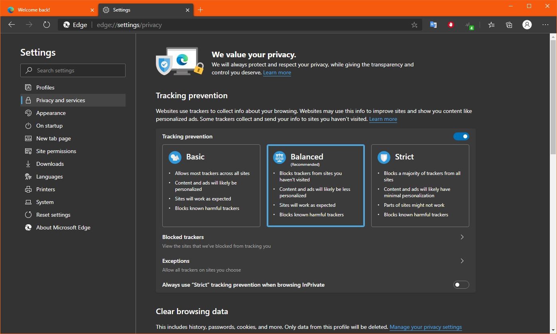Viewport: 557px width, 334px height.
Task: Open Languages settings section
Action: tap(73, 177)
